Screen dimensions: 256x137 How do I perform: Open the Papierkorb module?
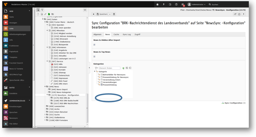14,51
